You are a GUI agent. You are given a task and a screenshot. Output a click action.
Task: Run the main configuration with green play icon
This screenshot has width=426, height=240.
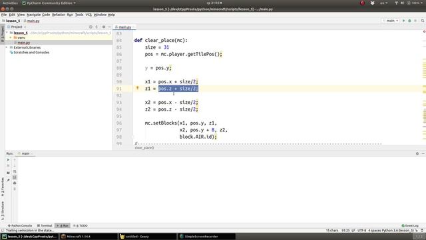coord(404,21)
